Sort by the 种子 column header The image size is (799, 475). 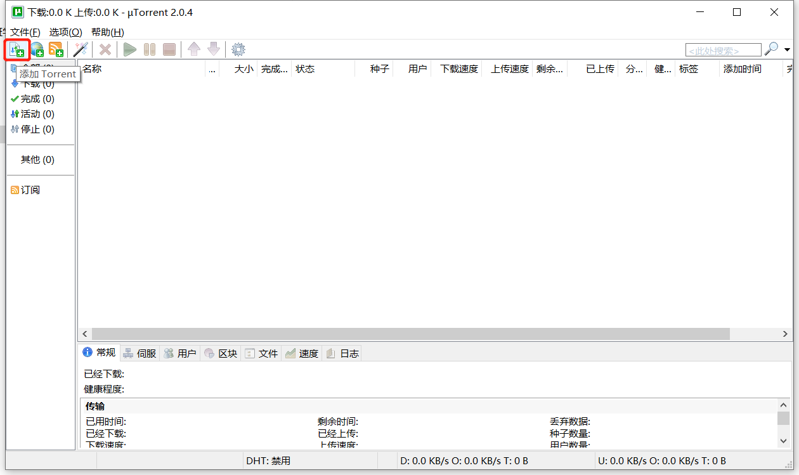374,69
